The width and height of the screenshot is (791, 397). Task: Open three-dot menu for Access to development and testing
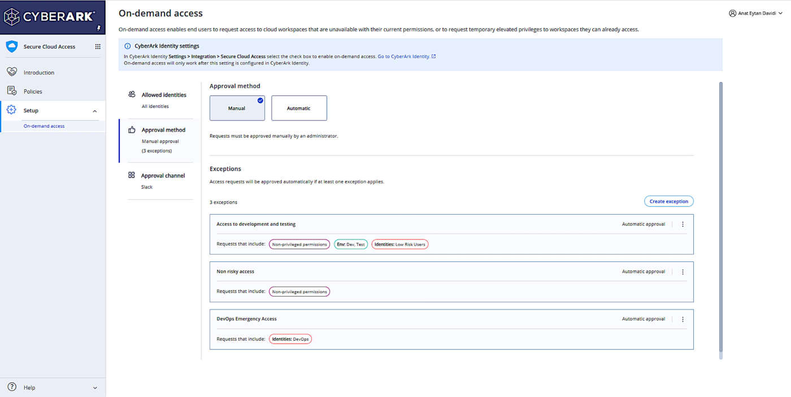click(683, 224)
